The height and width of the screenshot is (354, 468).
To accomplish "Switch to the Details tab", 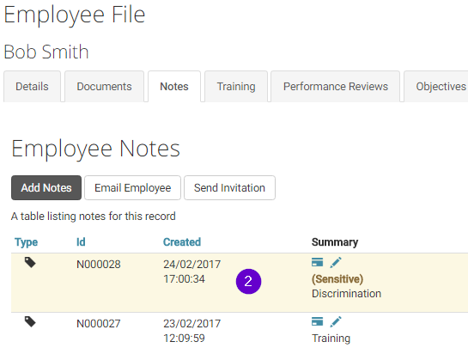I will (32, 86).
